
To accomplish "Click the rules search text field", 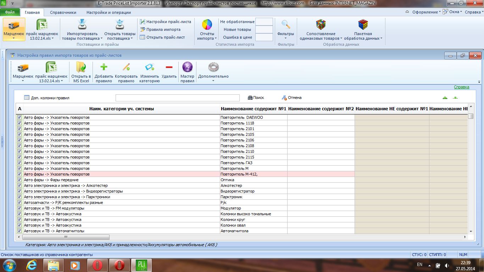I will pyautogui.click(x=178, y=98).
